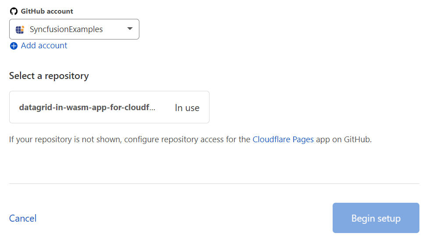
Task: Expand the account dropdown caret arrow
Action: [130, 29]
